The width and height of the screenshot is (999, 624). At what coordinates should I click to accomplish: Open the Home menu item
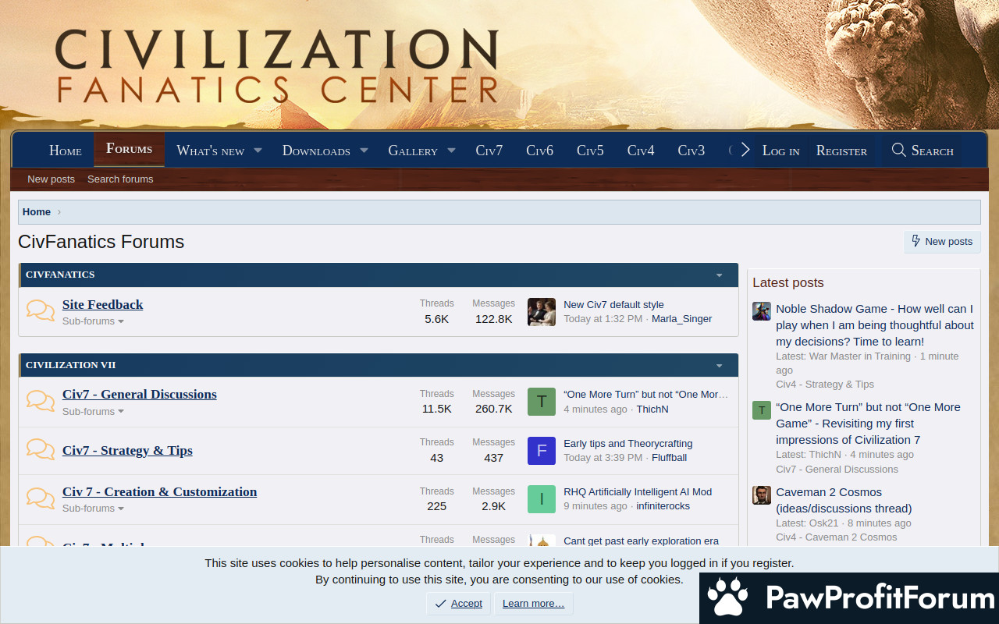pos(66,151)
